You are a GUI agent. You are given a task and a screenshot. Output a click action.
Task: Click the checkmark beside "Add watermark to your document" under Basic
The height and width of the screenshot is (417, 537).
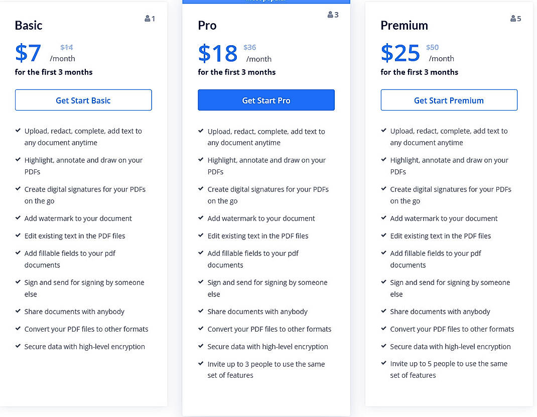pos(18,218)
